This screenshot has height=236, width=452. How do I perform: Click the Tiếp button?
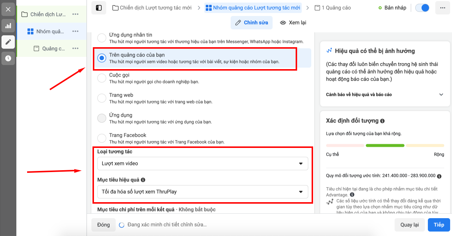[439, 225]
